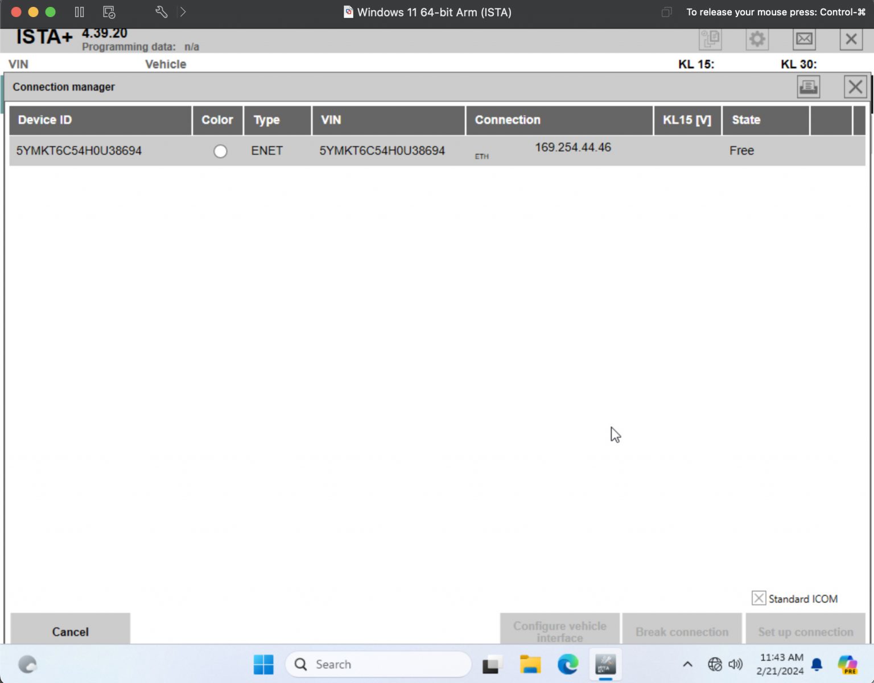
Task: Enable the Standard ICOM checkbox
Action: [x=758, y=598]
